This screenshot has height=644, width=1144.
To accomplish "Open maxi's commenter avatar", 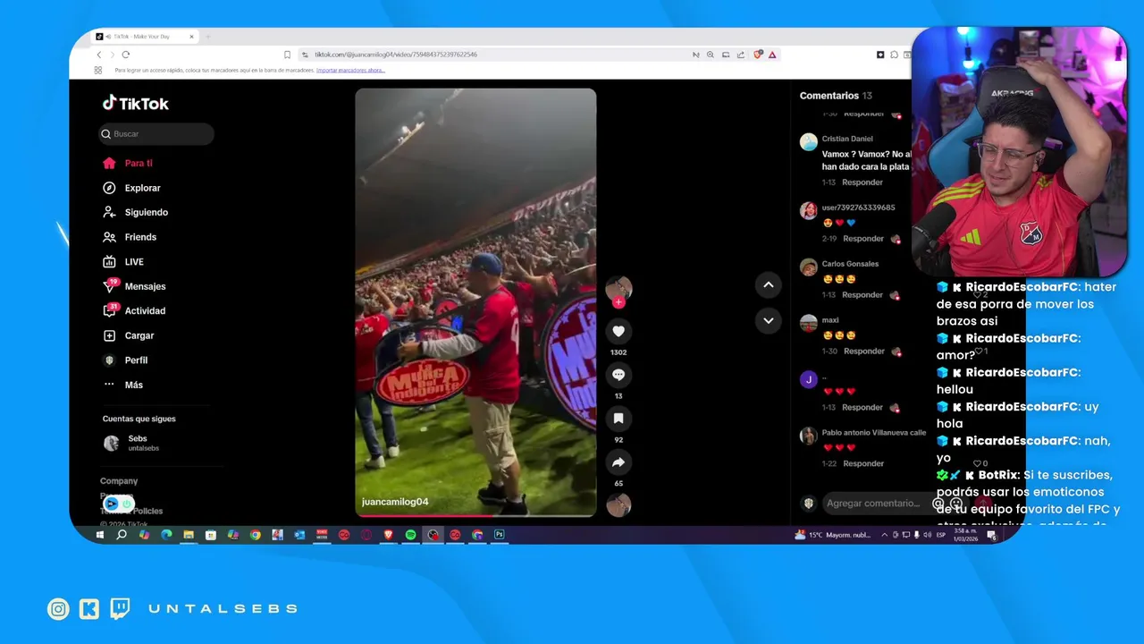I will pos(809,323).
